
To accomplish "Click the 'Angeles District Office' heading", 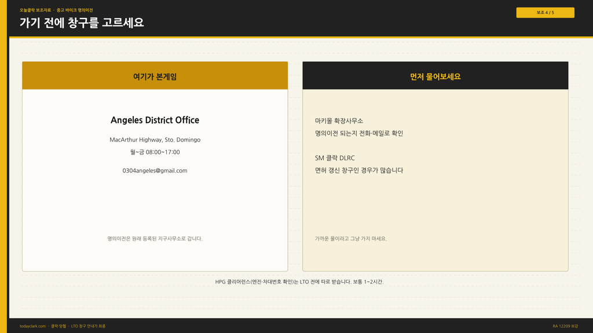I will [x=155, y=120].
